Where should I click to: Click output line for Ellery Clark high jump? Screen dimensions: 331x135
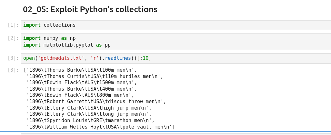click(x=89, y=108)
